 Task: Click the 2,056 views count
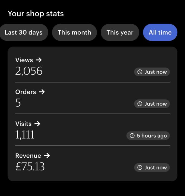click(x=29, y=71)
